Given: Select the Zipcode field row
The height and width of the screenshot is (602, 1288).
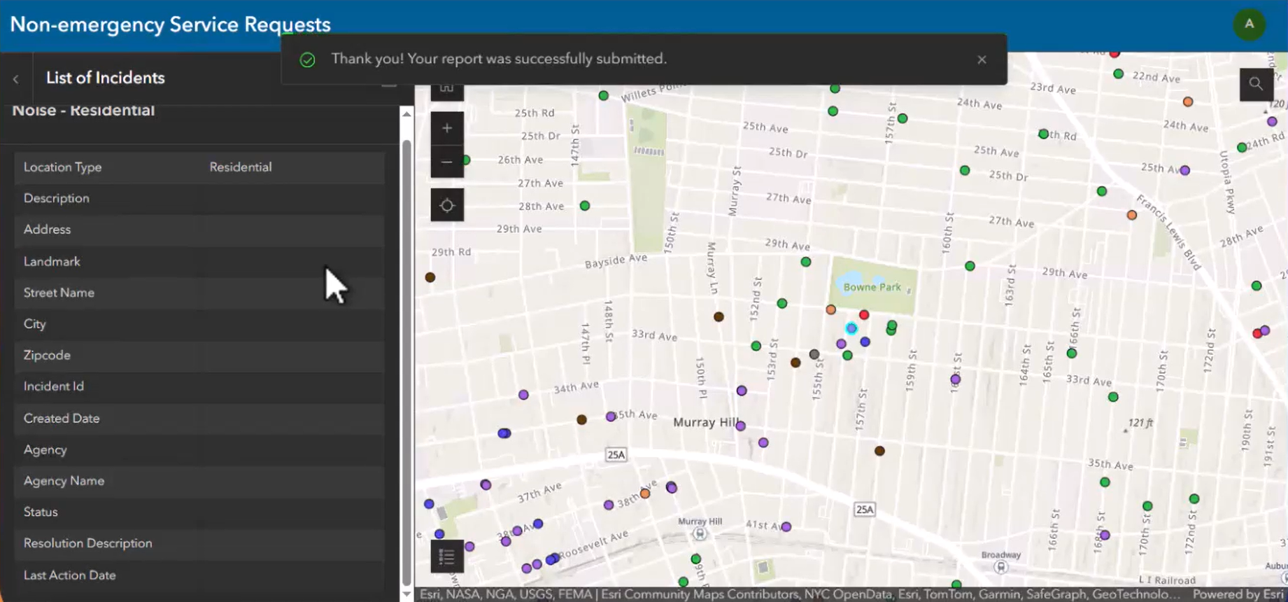Looking at the screenshot, I should click(x=199, y=355).
